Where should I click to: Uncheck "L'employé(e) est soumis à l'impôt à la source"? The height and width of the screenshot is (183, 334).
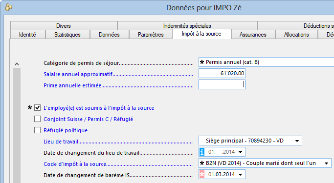coord(38,108)
